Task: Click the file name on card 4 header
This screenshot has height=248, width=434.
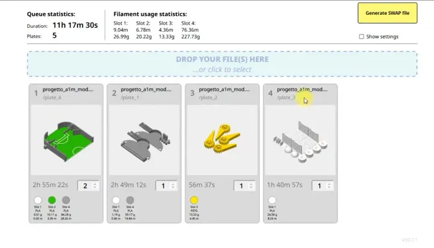Action: click(303, 89)
